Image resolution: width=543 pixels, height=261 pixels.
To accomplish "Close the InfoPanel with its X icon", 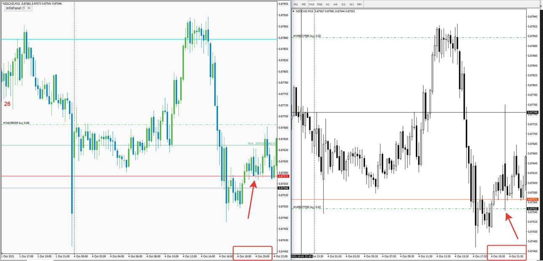I will [29, 8].
